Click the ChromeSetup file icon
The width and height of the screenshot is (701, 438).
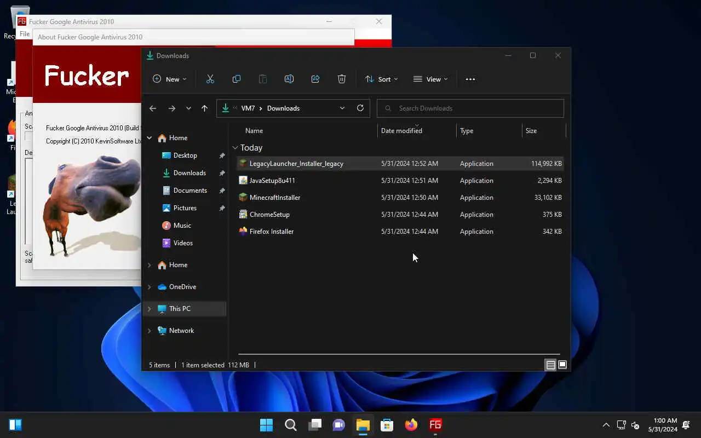point(243,214)
